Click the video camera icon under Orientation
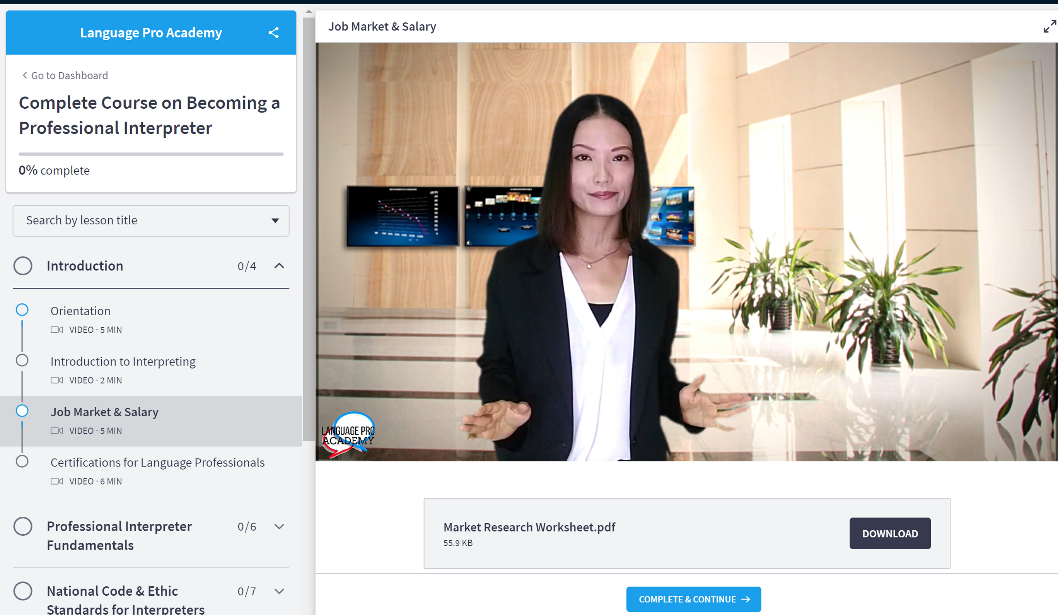Screen dimensions: 1058x615 [x=57, y=330]
